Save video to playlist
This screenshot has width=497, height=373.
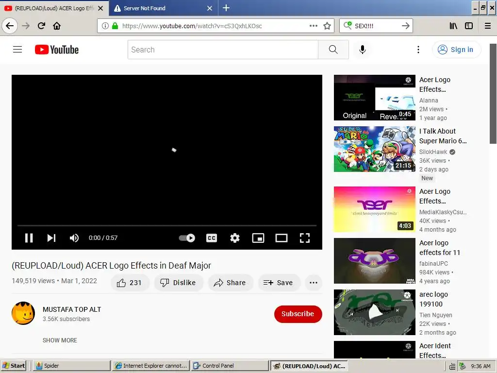[x=278, y=283]
